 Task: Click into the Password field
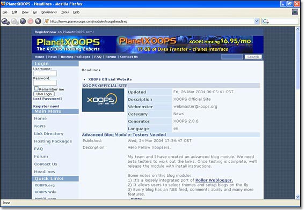click(x=45, y=82)
